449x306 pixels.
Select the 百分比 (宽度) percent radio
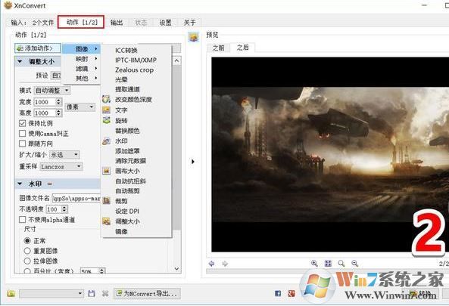tap(27, 270)
